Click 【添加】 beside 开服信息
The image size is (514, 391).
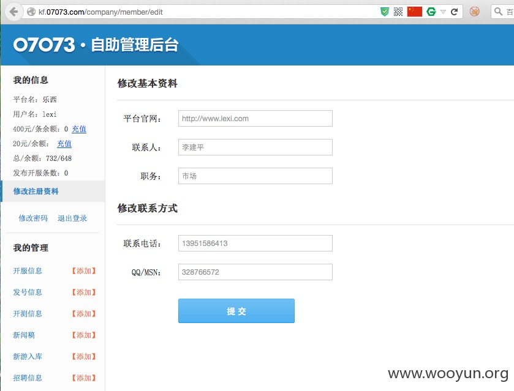(84, 271)
